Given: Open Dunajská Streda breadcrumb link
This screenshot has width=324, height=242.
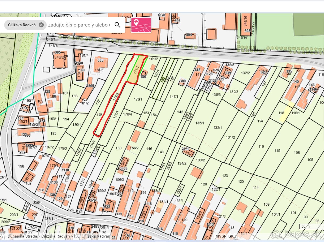Looking at the screenshot, I should (23, 236).
